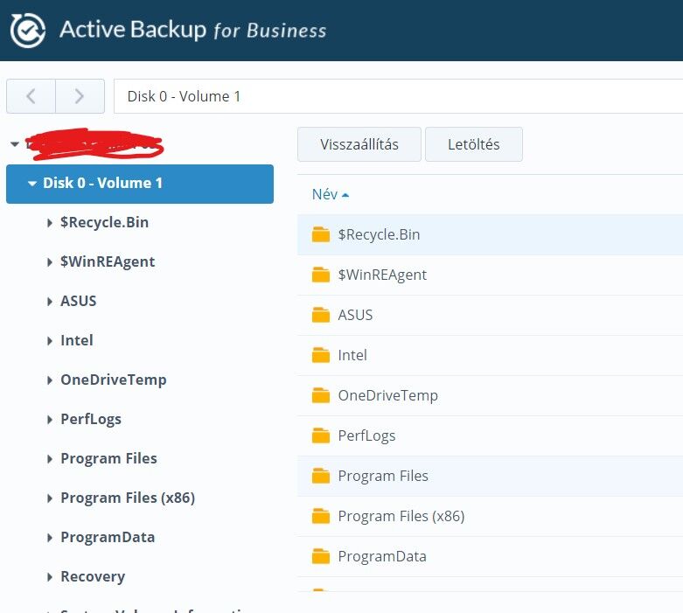Click the folder icon next to Intel in list
Viewport: 683px width, 613px height.
(321, 355)
